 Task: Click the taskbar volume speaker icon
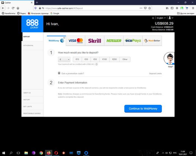click(x=167, y=153)
